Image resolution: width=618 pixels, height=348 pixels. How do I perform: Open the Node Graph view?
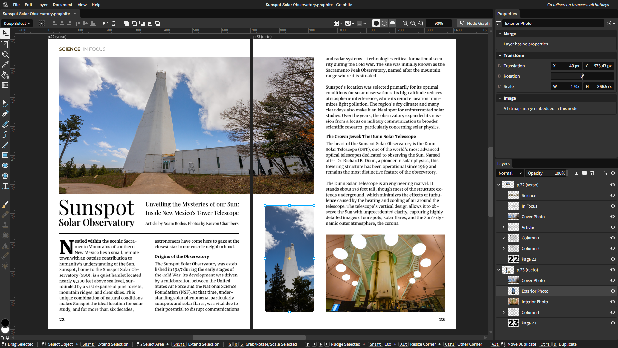[474, 23]
